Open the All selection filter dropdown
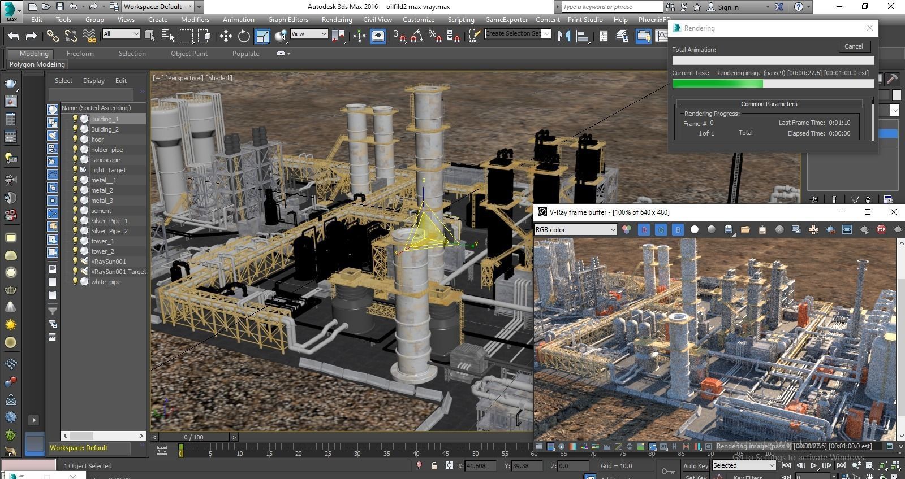 tap(121, 34)
